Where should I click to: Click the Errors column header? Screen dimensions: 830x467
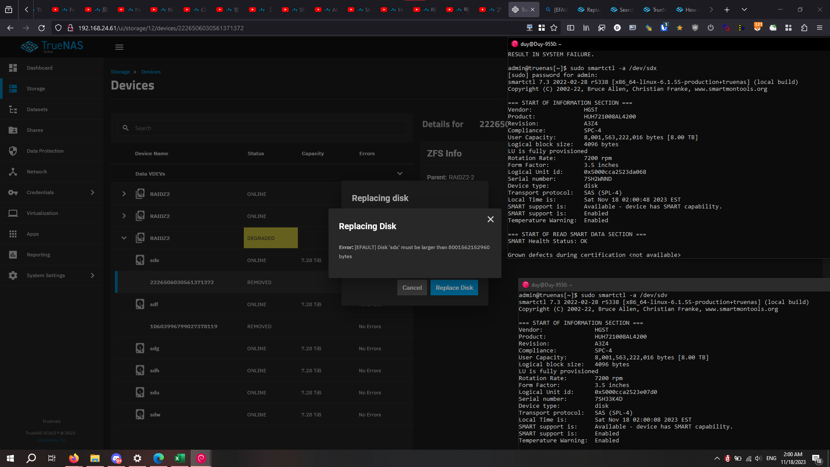coord(367,154)
